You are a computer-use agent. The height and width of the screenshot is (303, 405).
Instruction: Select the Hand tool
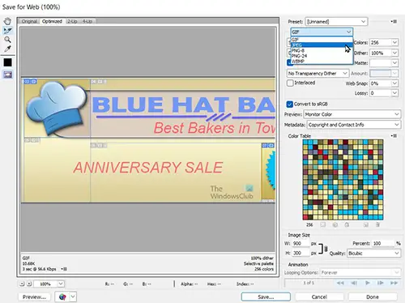(x=7, y=21)
